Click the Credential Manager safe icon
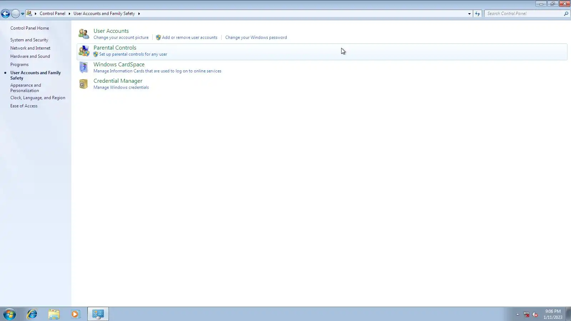 [84, 84]
